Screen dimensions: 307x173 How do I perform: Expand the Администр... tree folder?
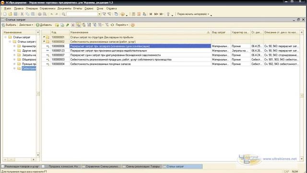[14, 46]
